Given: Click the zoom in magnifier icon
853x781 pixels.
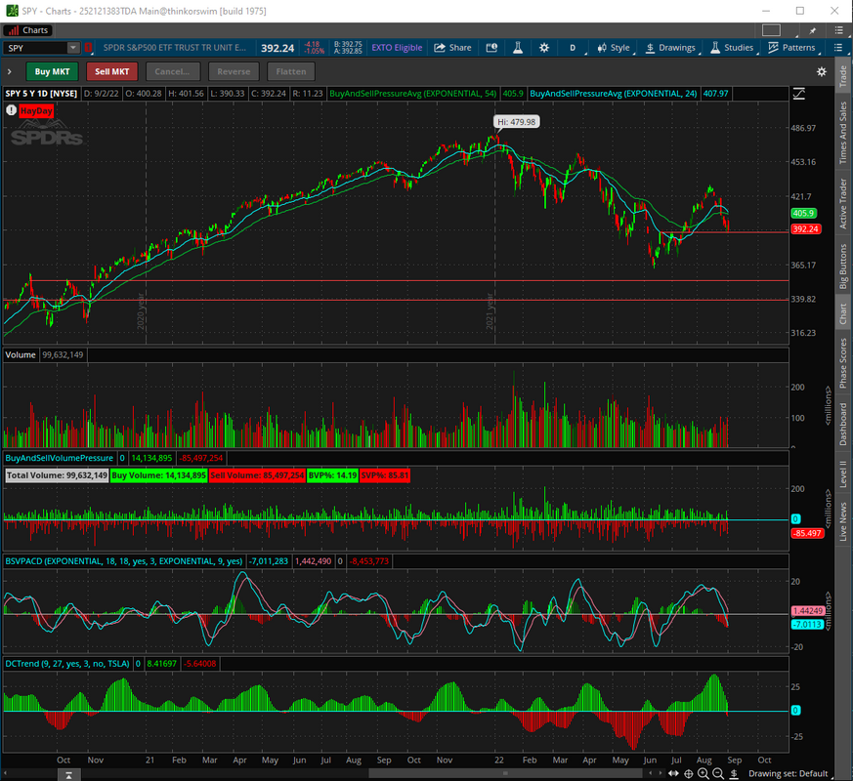Looking at the screenshot, I should [703, 773].
